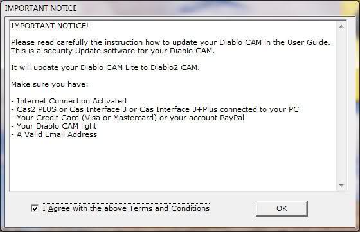
Task: Click the vertical scrollbar track of the notice
Action: click(341, 106)
